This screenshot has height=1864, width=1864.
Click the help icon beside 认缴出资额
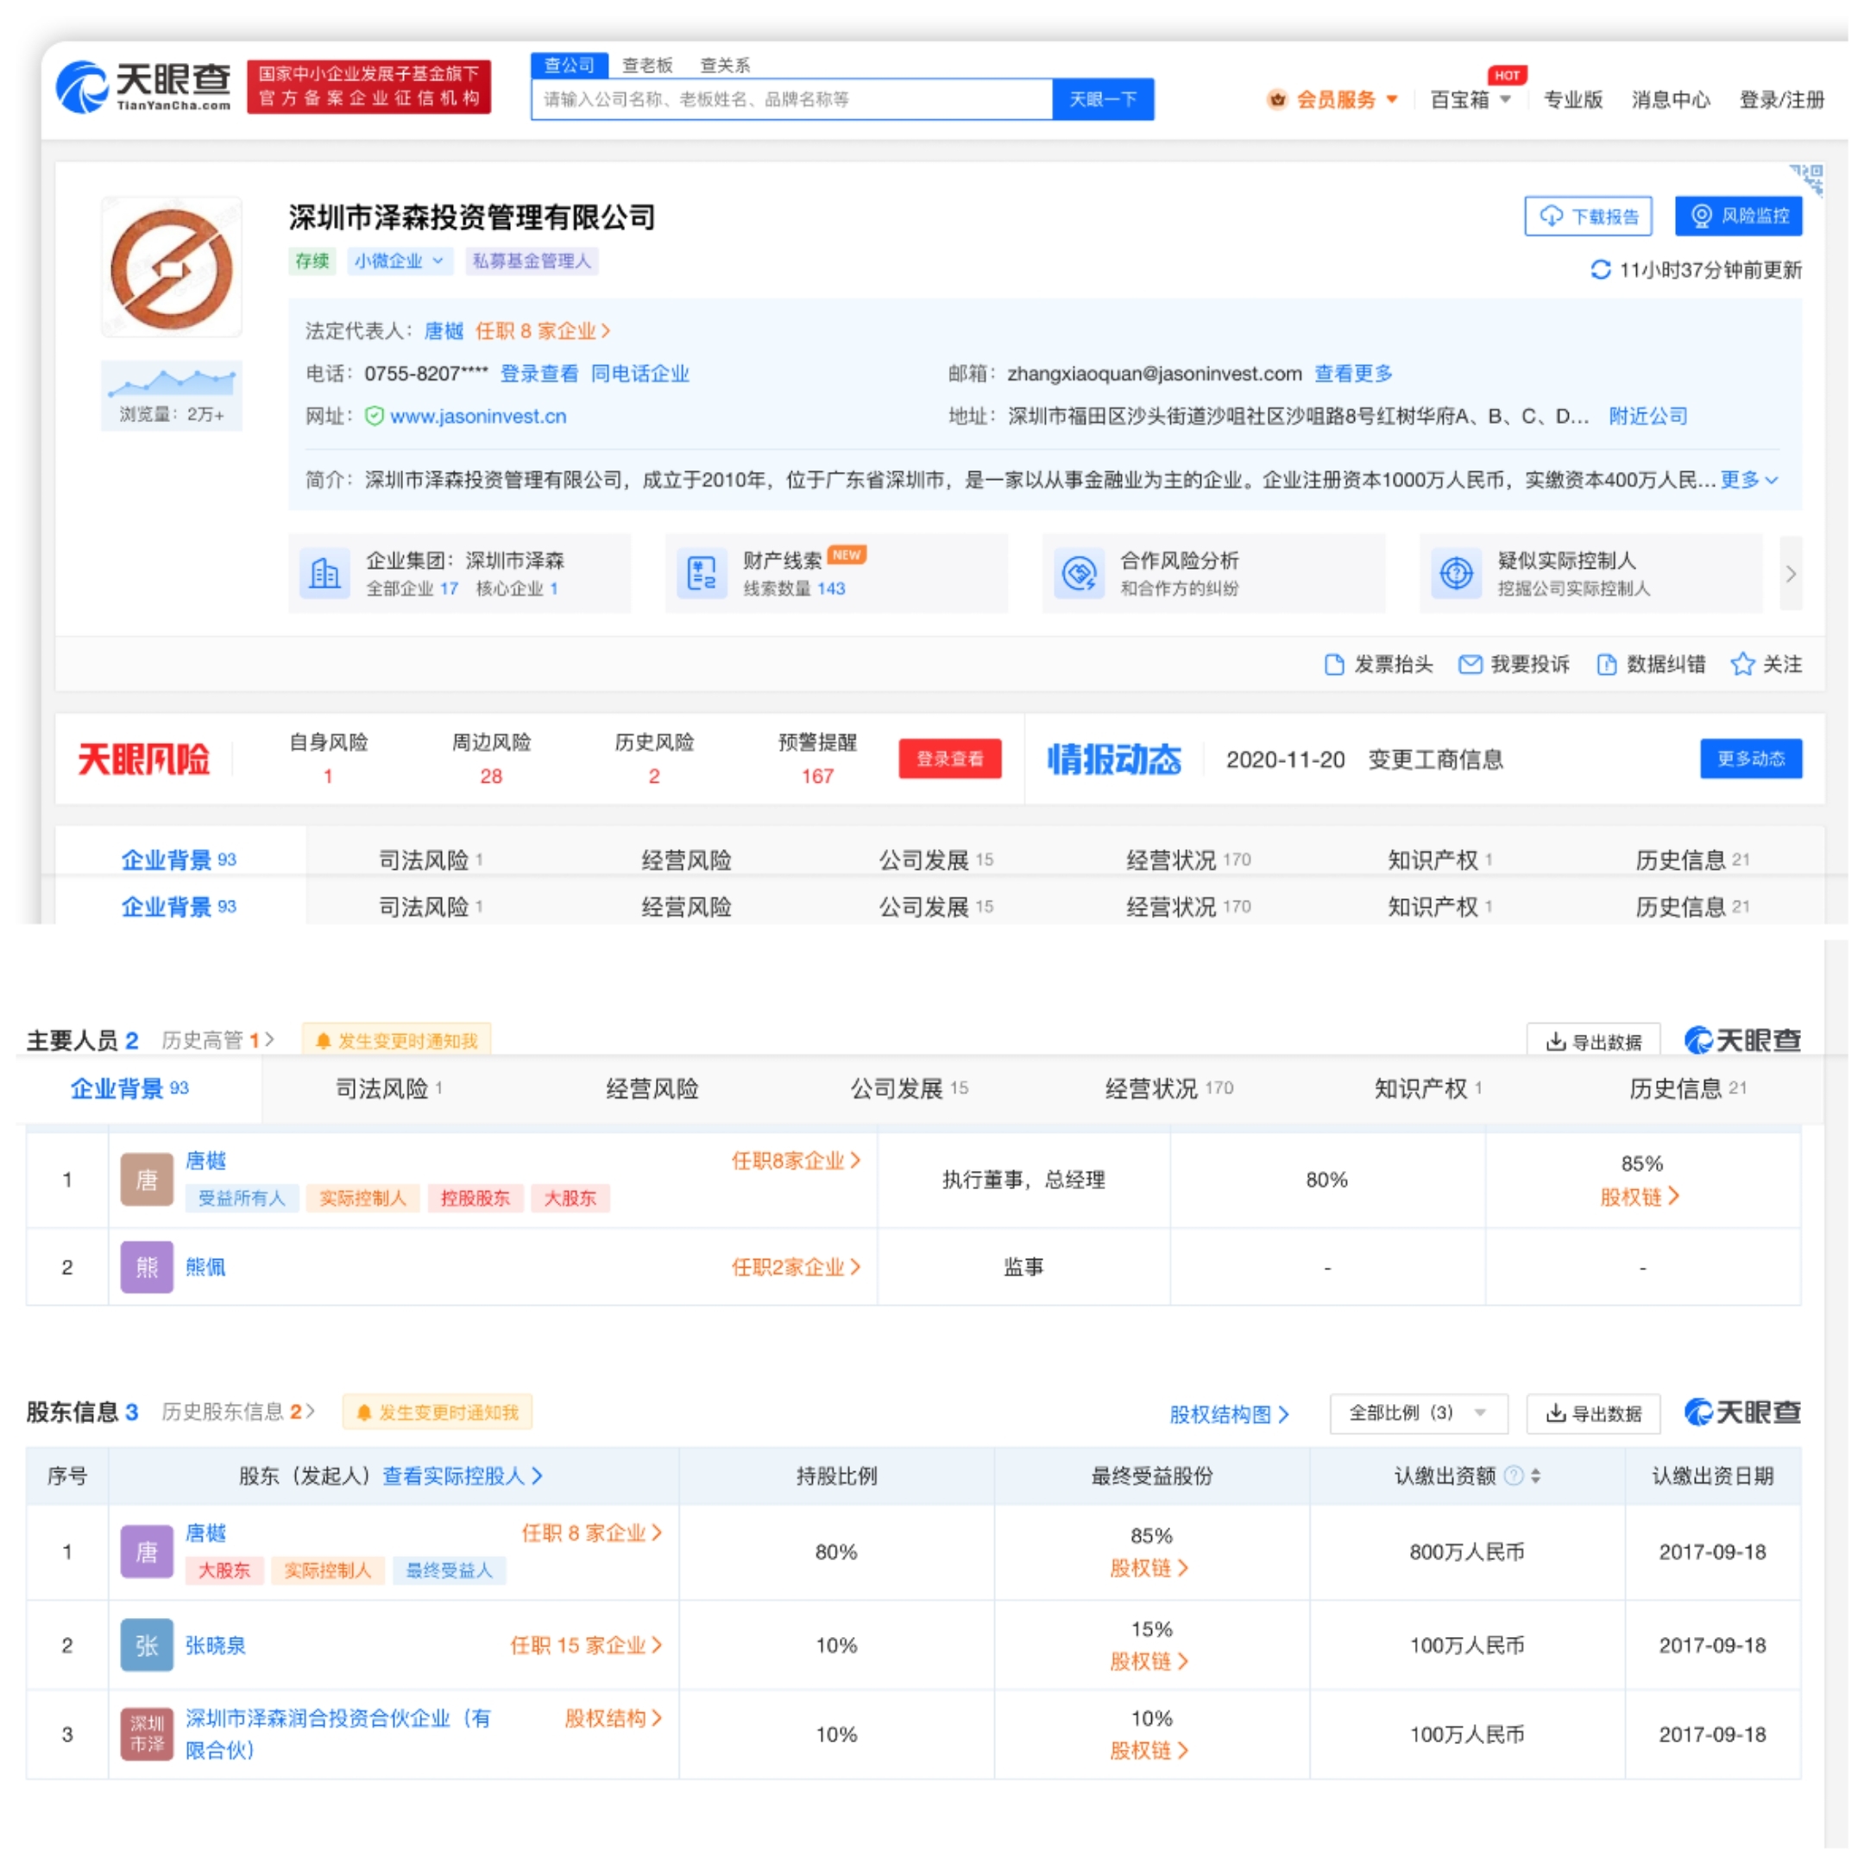coord(1514,1475)
